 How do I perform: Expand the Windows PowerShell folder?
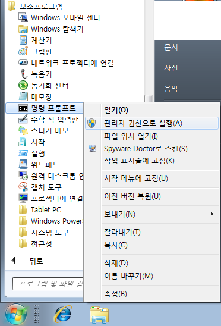pyautogui.click(x=51, y=221)
